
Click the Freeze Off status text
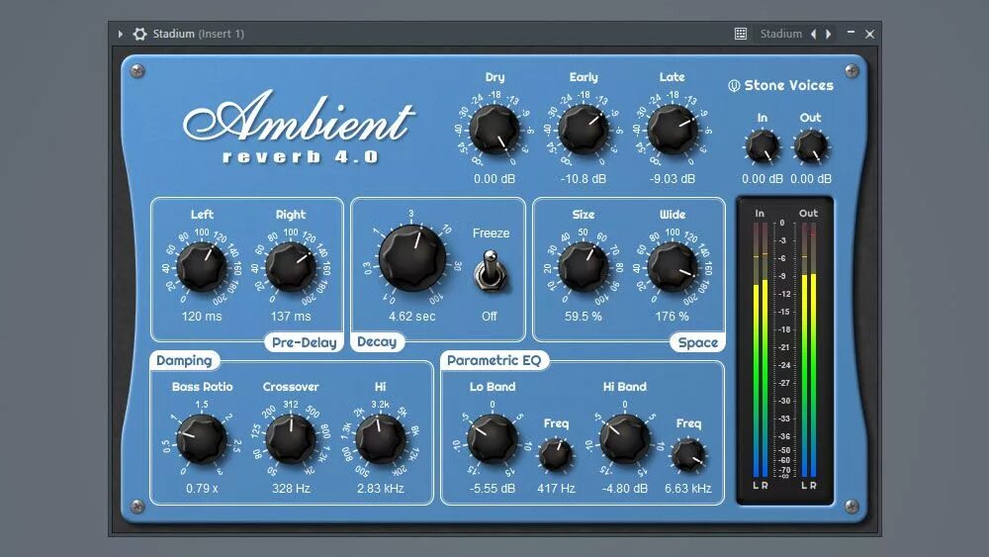click(490, 317)
